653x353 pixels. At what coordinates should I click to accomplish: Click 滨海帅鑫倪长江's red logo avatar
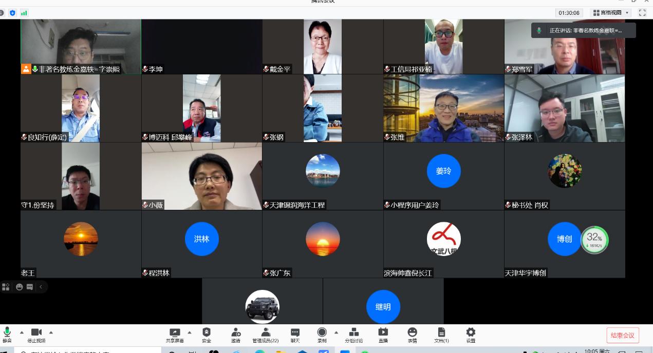tap(443, 239)
